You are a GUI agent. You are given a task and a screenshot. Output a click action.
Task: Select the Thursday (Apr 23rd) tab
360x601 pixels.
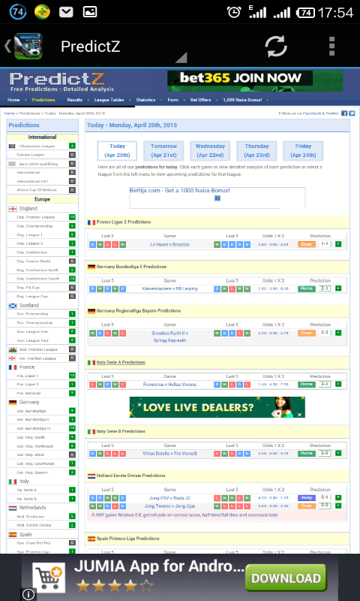pos(256,151)
